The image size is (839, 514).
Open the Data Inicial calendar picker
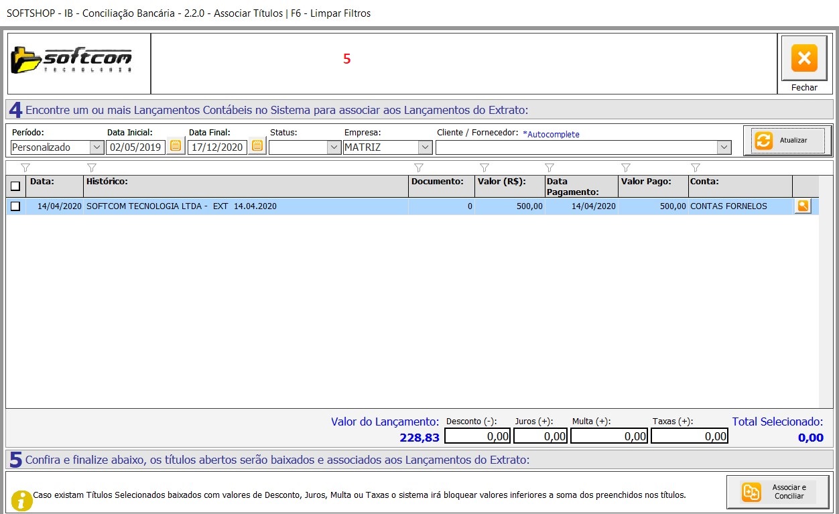tap(176, 145)
